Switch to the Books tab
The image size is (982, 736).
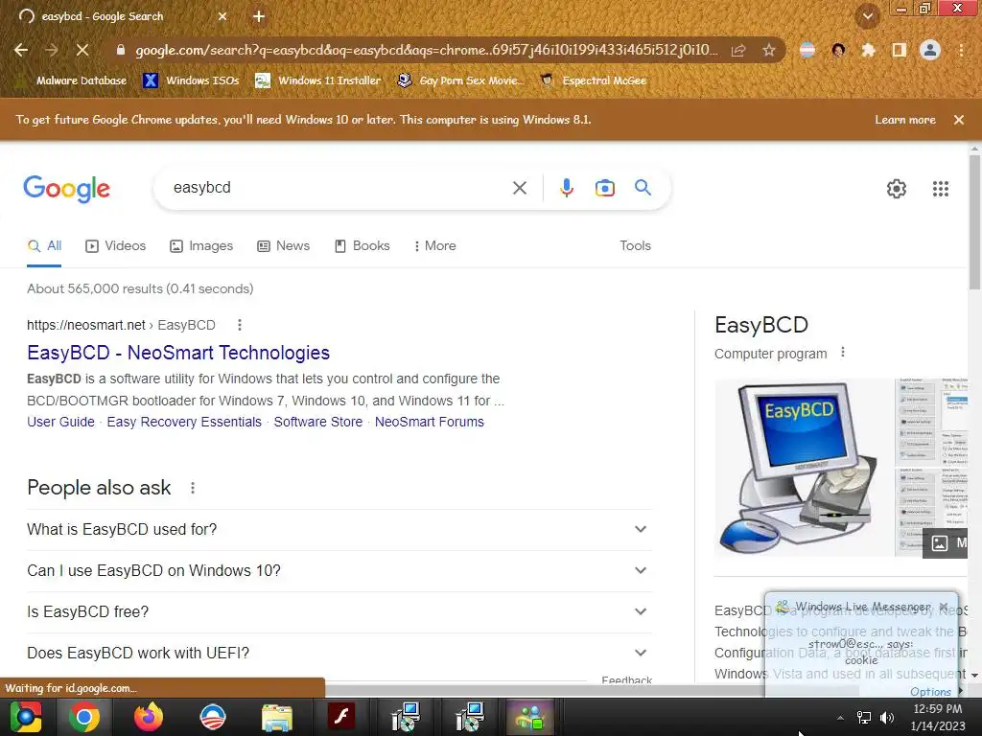pyautogui.click(x=362, y=246)
